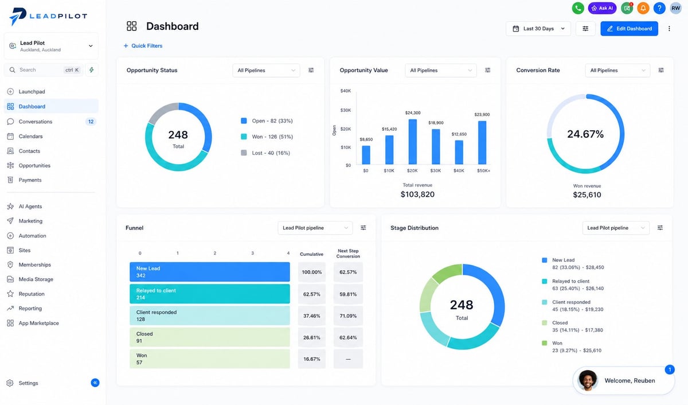Click the Welcome, Reuben chat widget

coord(624,380)
